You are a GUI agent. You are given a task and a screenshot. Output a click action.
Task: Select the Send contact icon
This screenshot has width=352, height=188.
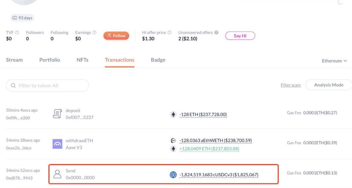click(x=57, y=174)
